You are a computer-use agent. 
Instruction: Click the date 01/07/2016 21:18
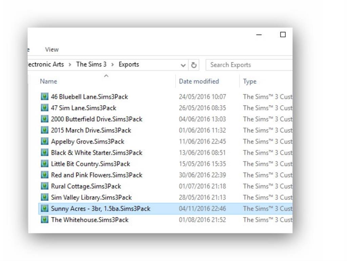202,186
